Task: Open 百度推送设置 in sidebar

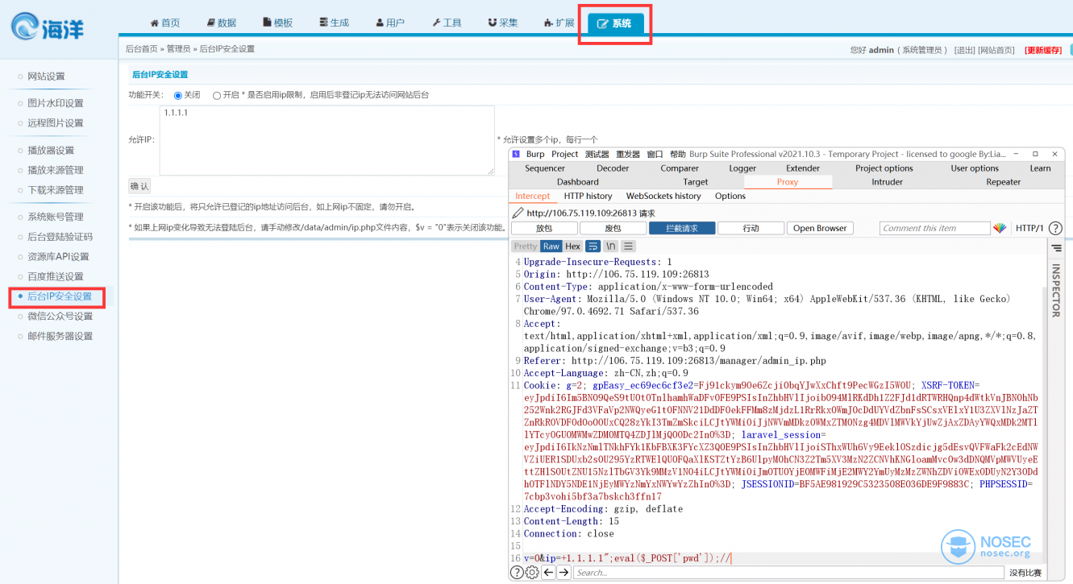Action: (x=56, y=276)
